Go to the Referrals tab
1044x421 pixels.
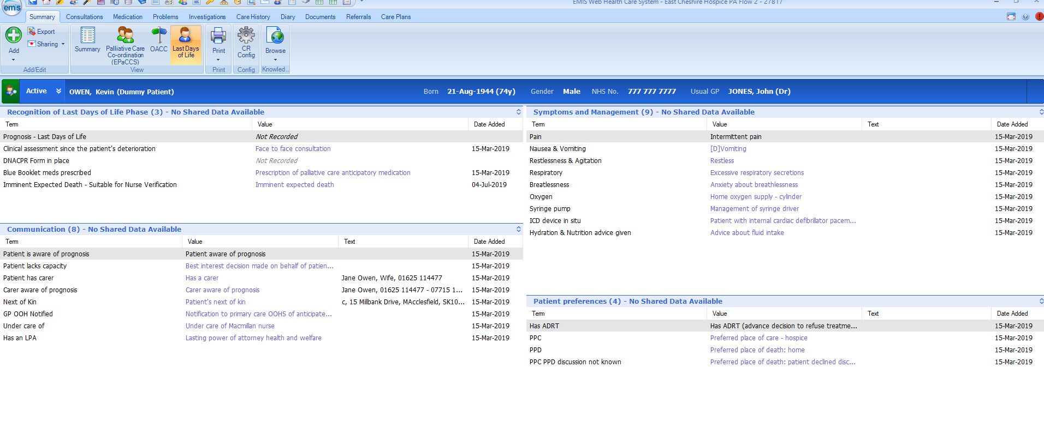pos(358,17)
